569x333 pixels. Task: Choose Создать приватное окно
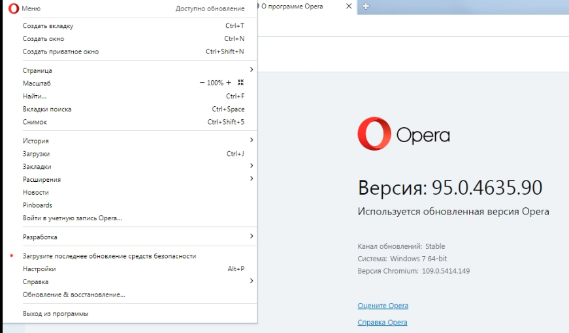[130, 51]
